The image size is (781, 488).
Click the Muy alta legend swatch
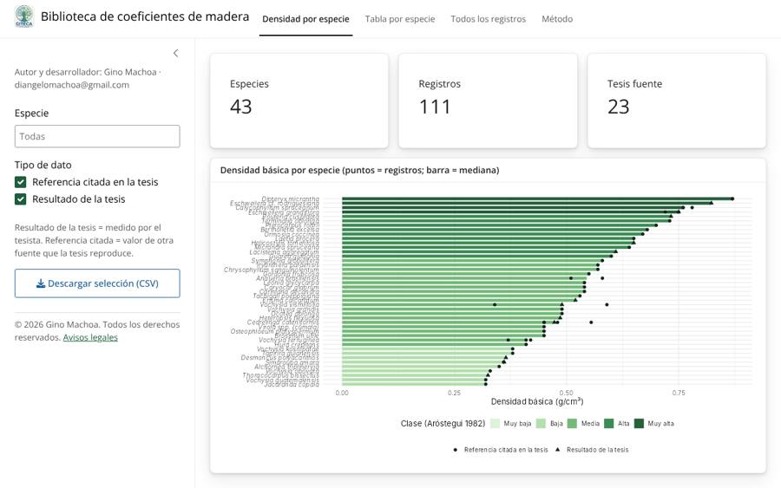[639, 423]
